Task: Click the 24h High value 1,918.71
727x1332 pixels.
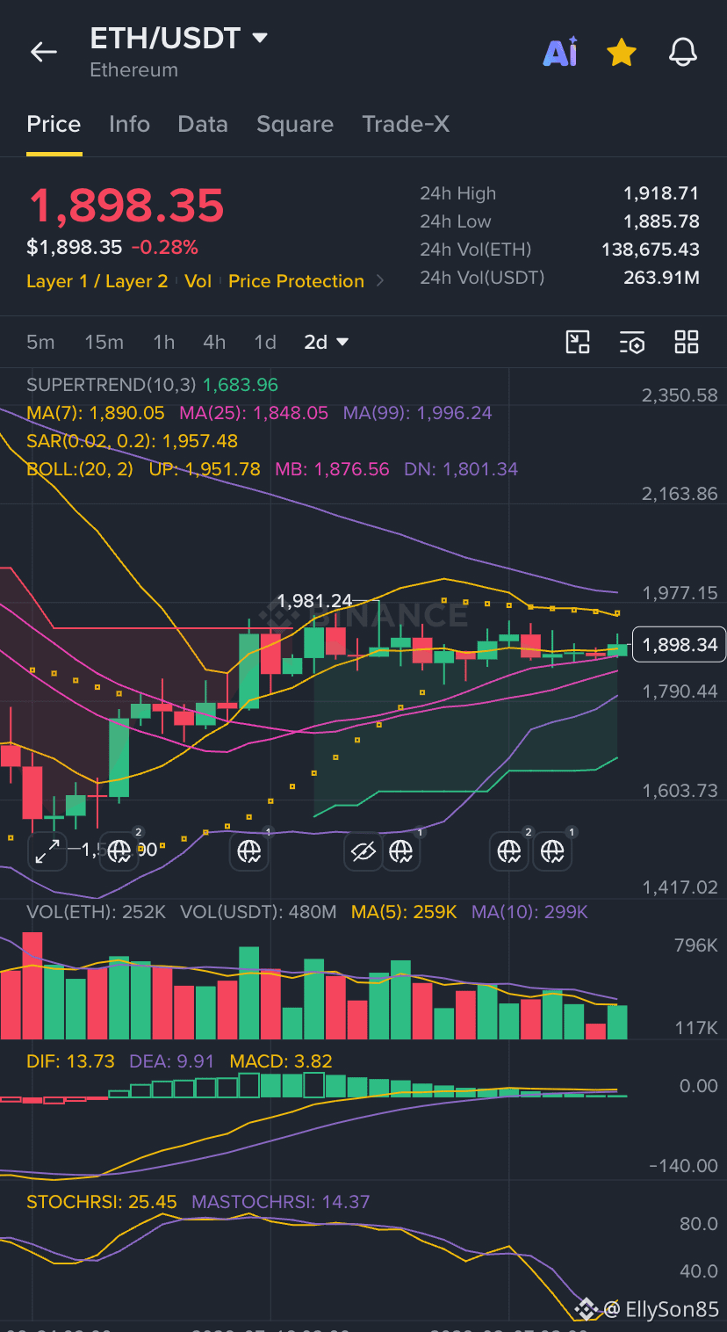Action: pos(662,193)
